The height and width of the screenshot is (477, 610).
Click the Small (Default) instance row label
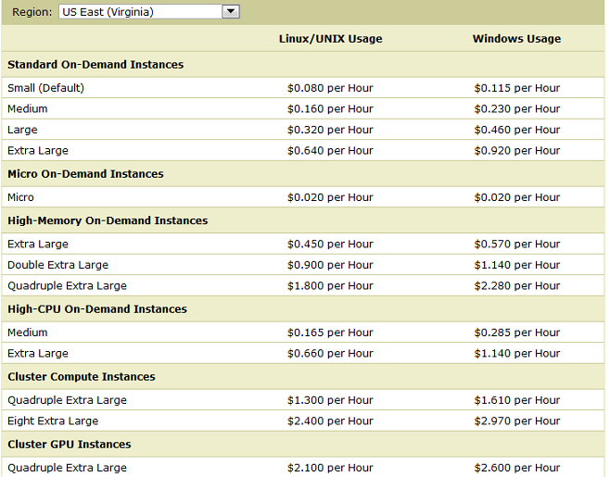[x=45, y=88]
